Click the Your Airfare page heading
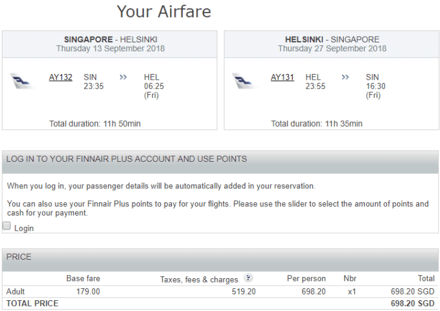 pyautogui.click(x=164, y=11)
